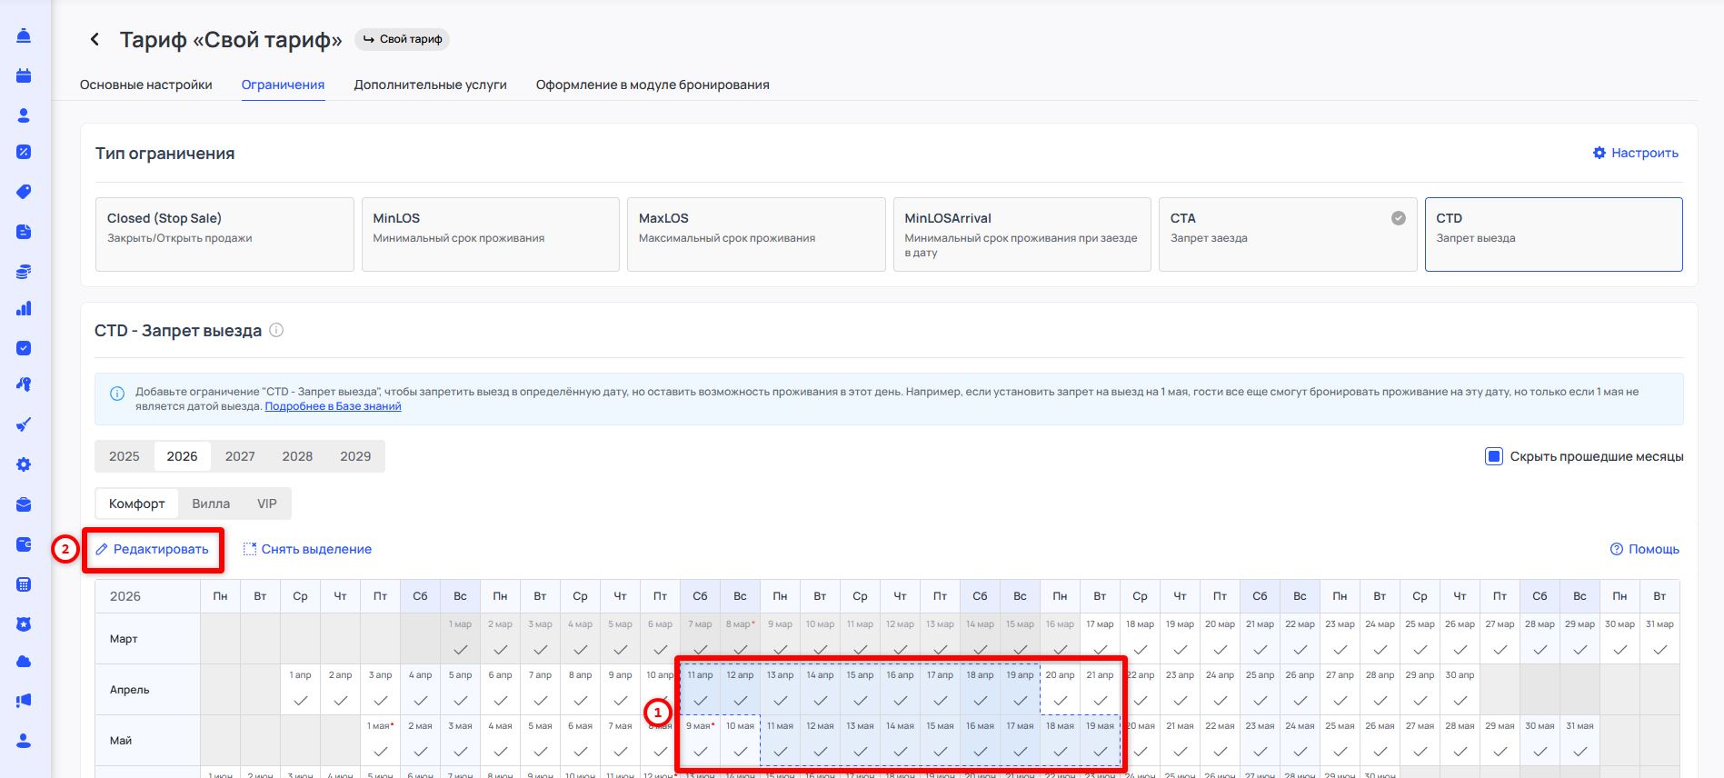
Task: Open the bar chart statistics sidebar icon
Action: point(25,309)
